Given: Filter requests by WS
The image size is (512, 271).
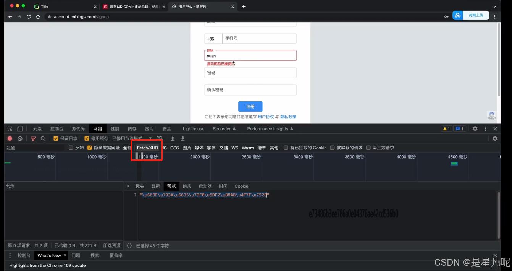Looking at the screenshot, I should [x=235, y=148].
